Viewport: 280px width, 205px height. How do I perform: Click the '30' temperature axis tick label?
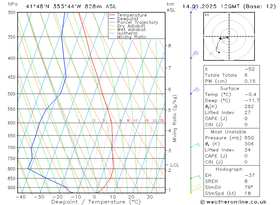point(150,197)
